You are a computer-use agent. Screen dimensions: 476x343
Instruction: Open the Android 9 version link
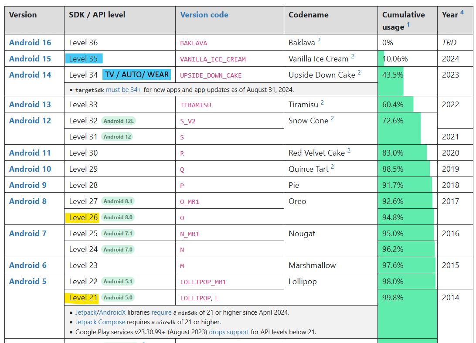pos(27,185)
